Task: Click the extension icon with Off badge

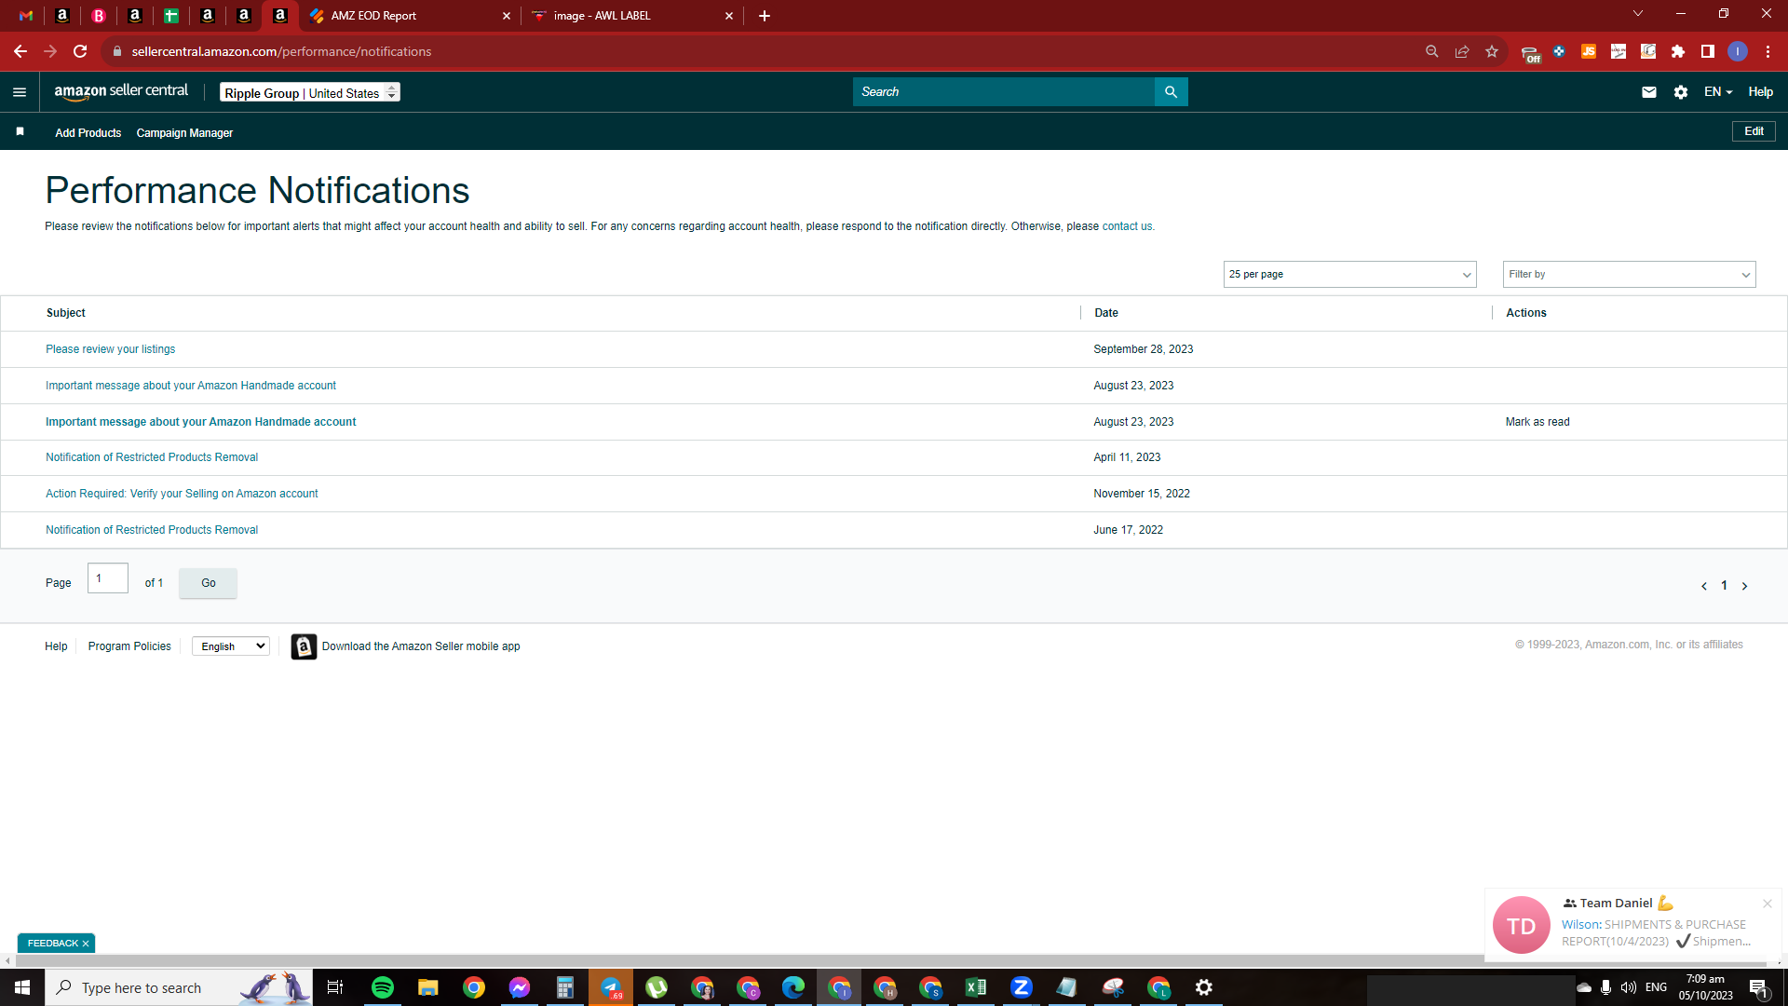Action: coord(1530,53)
